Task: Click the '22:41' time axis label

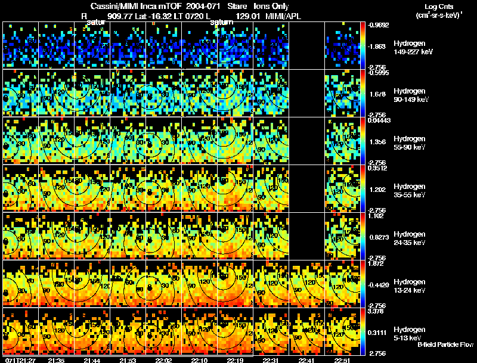Action: click(306, 360)
